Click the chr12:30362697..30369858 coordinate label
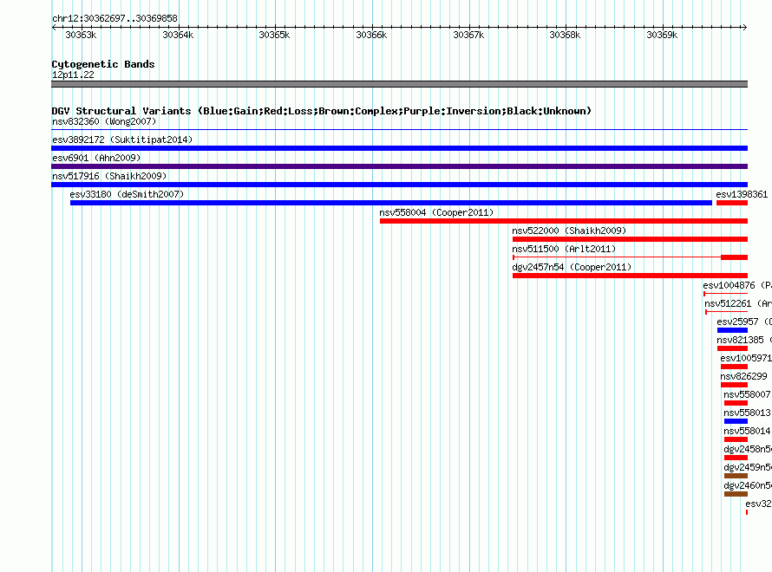 [114, 18]
